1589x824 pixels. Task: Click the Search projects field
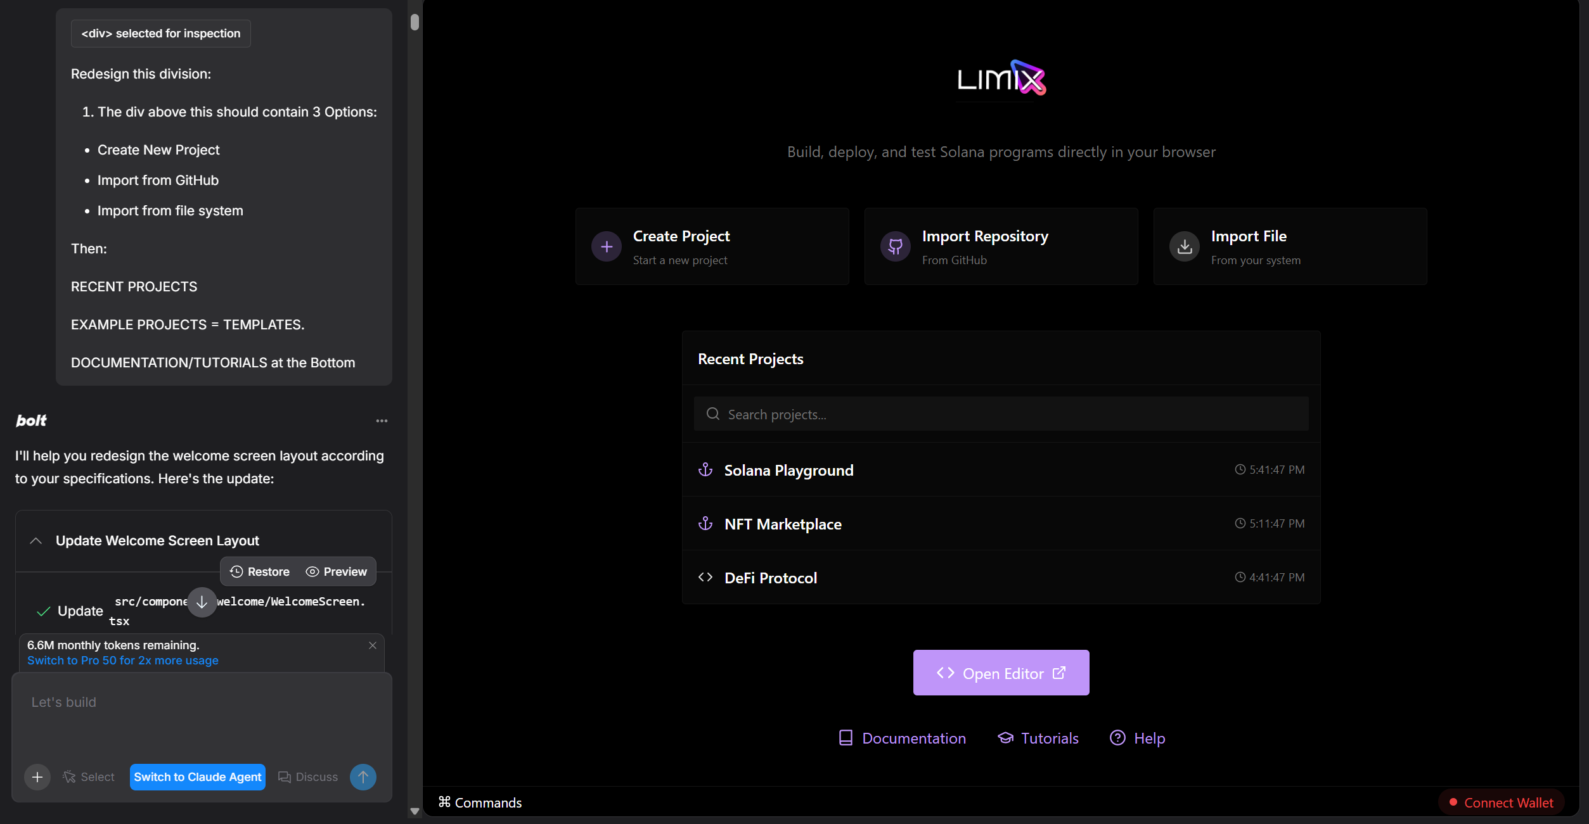1001,414
